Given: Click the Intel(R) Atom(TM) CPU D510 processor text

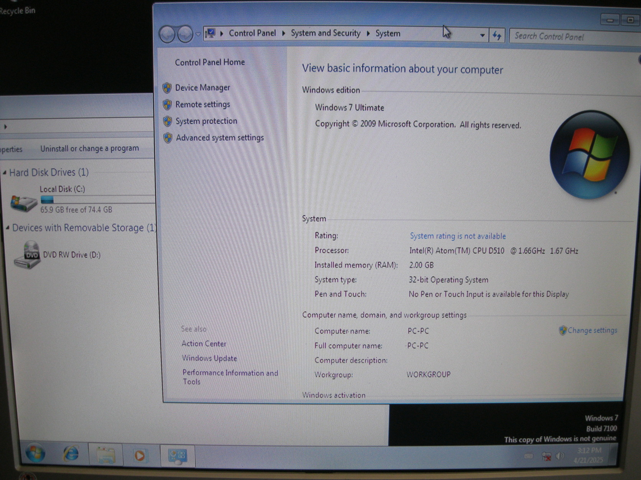Looking at the screenshot, I should [x=493, y=251].
